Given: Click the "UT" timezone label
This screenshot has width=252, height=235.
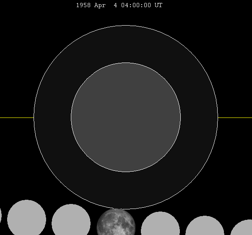Looking at the screenshot, I should [x=158, y=5].
